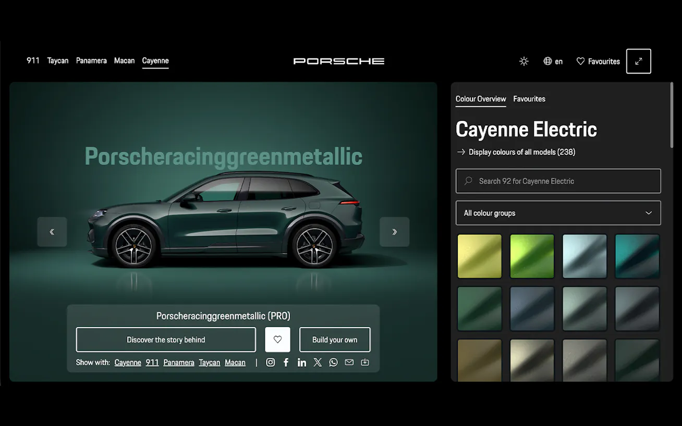Select the Cayenne model tab
Screen dimensions: 682x426
tap(155, 61)
